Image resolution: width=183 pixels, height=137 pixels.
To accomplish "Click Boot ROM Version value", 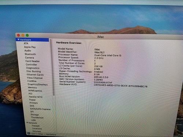I will (101, 77).
